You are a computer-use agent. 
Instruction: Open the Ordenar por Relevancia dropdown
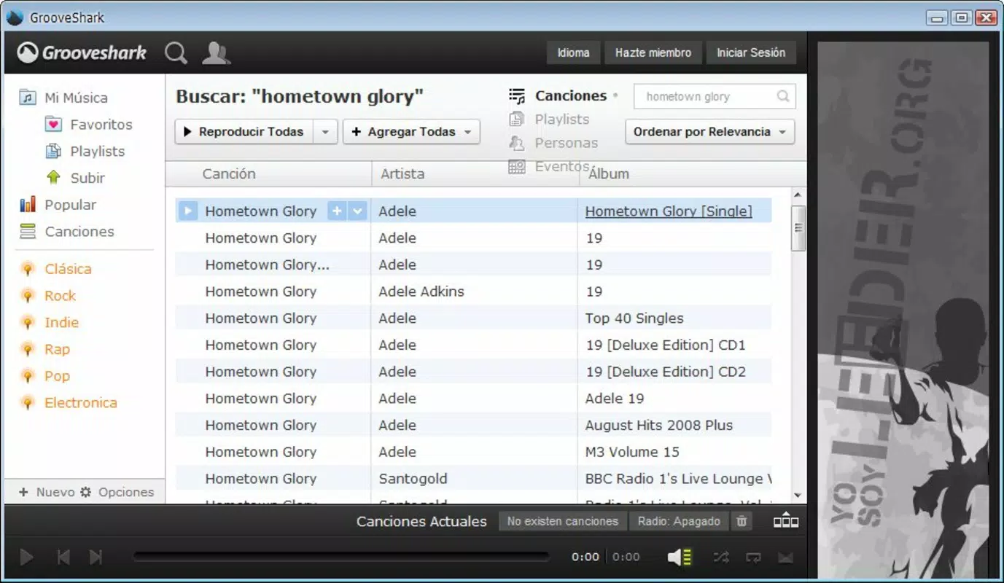[x=709, y=132]
